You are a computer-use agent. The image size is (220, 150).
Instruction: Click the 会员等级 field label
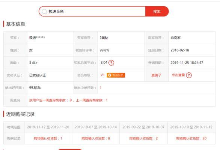[85, 75]
